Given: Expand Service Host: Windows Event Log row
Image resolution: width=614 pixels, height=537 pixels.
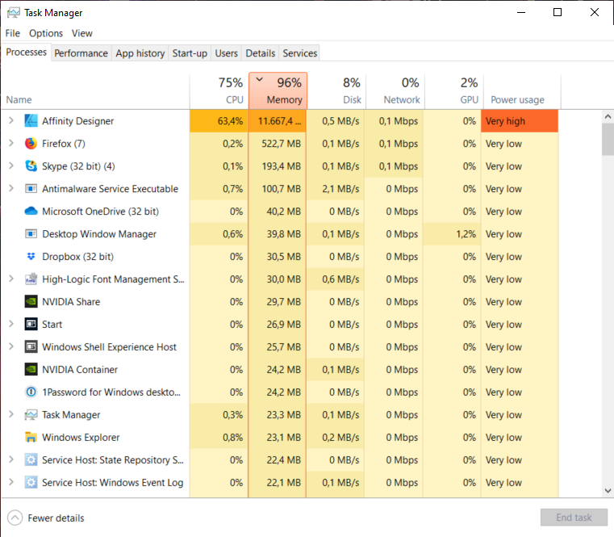Looking at the screenshot, I should 11,483.
